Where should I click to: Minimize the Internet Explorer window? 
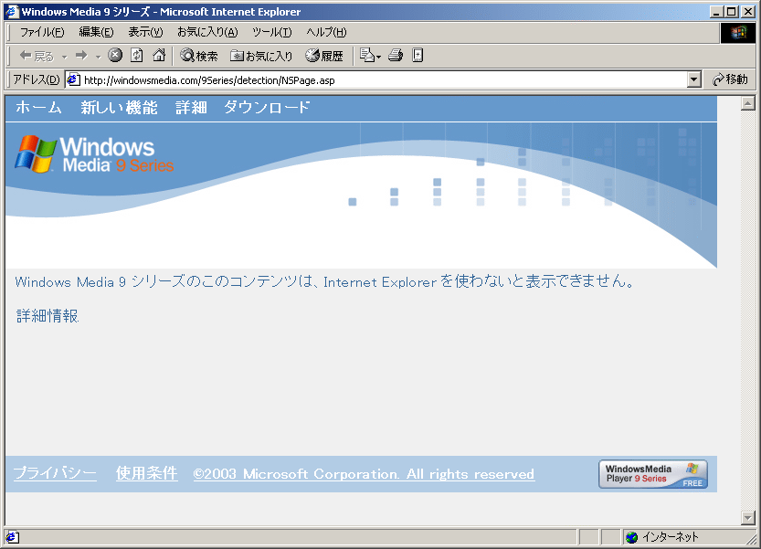click(x=716, y=12)
